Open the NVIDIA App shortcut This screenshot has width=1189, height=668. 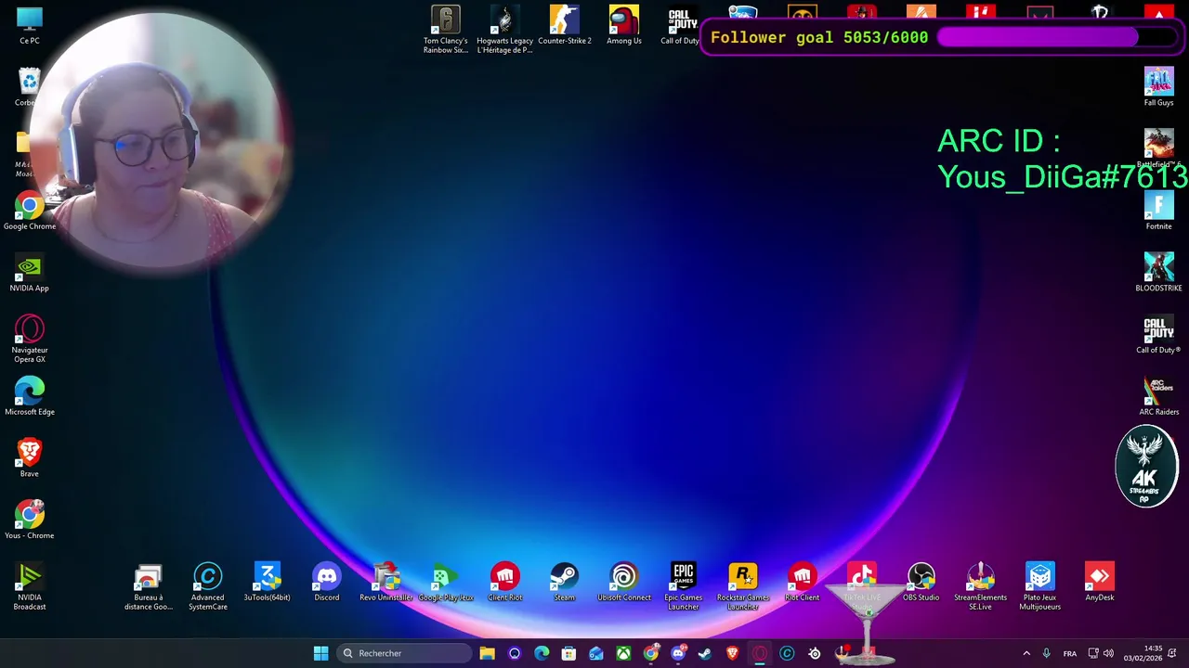tap(30, 274)
